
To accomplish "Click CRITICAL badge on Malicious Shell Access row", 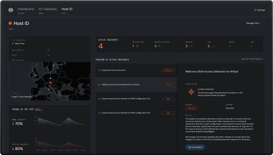I will 169,85.
